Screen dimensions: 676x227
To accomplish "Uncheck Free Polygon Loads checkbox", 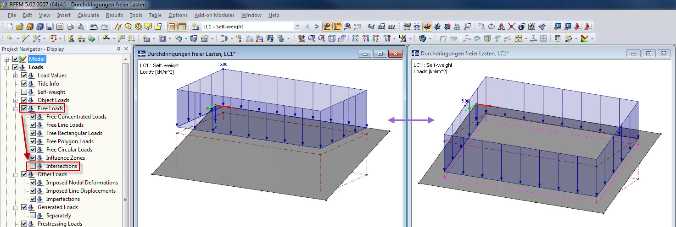I will tap(33, 141).
